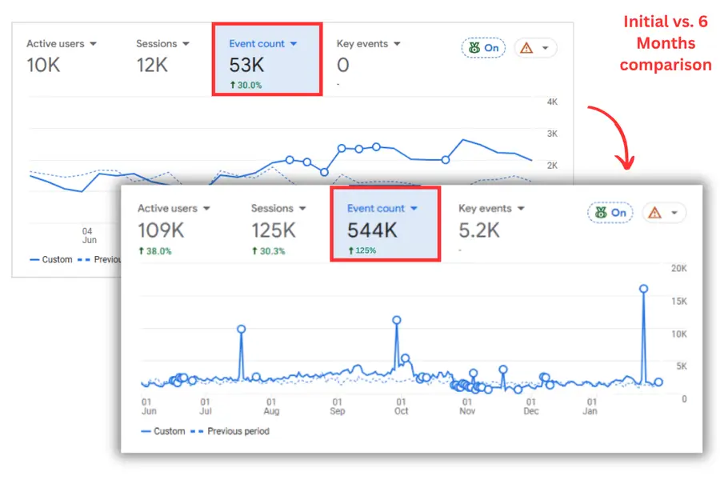Screen dimensions: 720x480
Task: Click 01 Jun axis label
Action: pyautogui.click(x=148, y=406)
